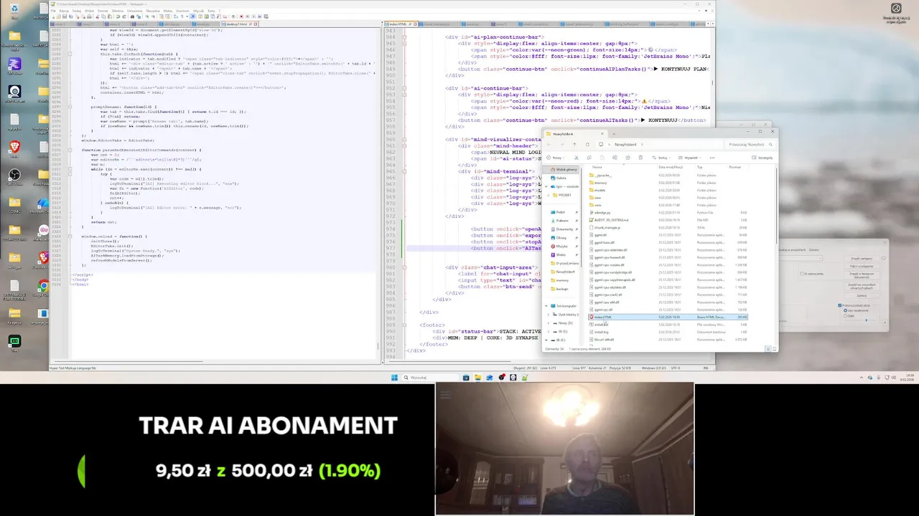Collapse code fold marker at line 3286
Image resolution: width=919 pixels, height=516 pixels.
[70, 54]
